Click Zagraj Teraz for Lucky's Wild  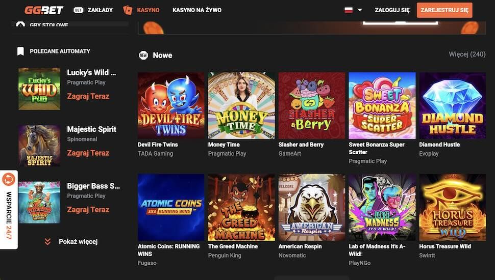pyautogui.click(x=88, y=96)
